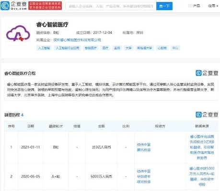Click the 5000万人民币 amount cell
This screenshot has height=191, width=220.
101,177
